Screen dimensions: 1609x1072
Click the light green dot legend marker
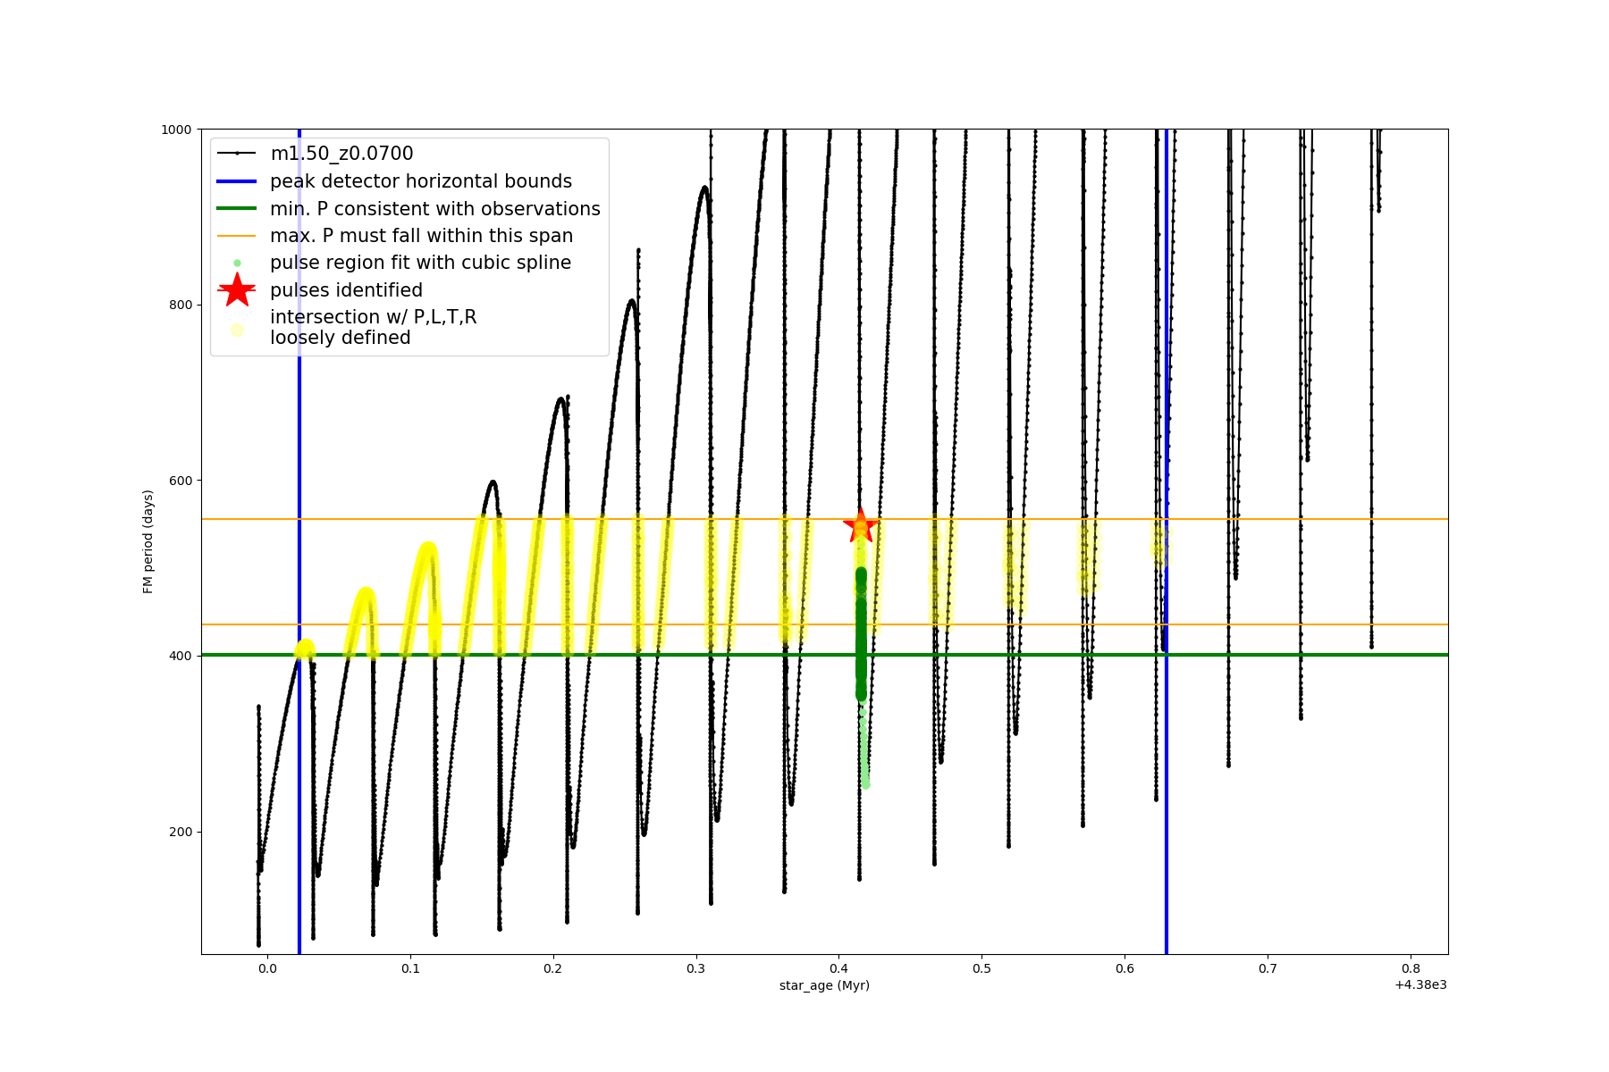237,263
